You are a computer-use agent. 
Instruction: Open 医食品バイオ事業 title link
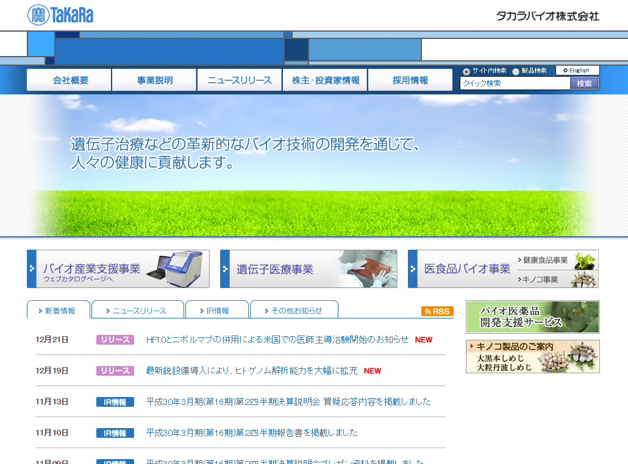(467, 269)
